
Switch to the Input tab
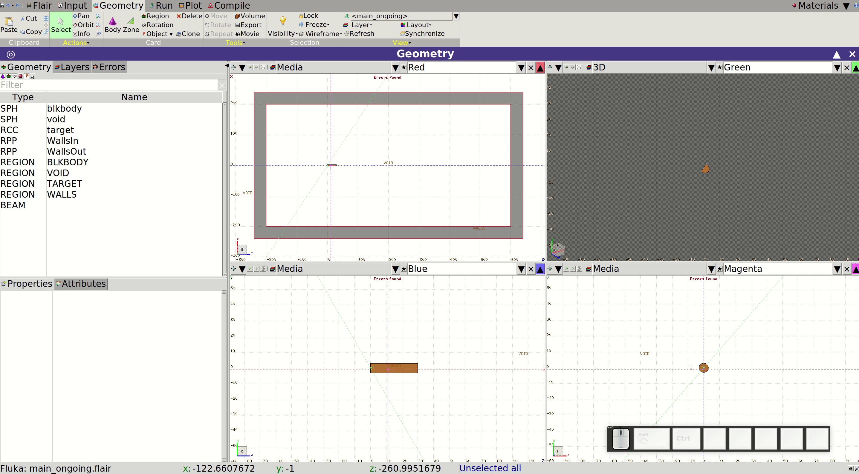click(72, 6)
